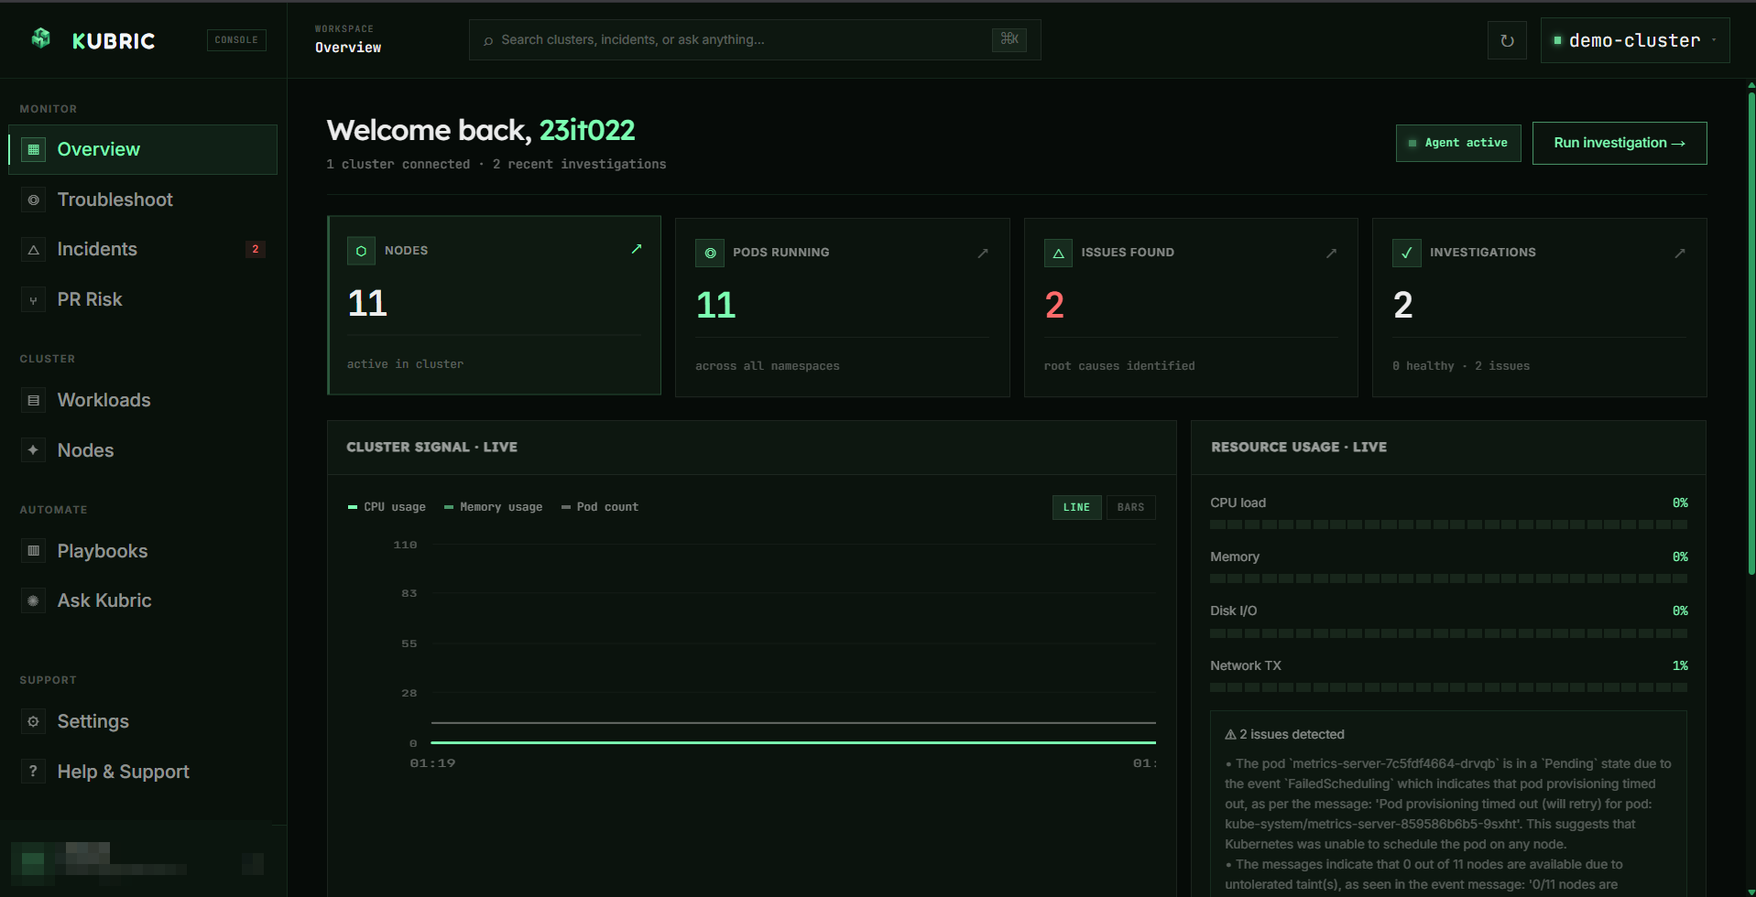Click the ⌘K shortcut badge in search
The width and height of the screenshot is (1756, 897).
1009,39
